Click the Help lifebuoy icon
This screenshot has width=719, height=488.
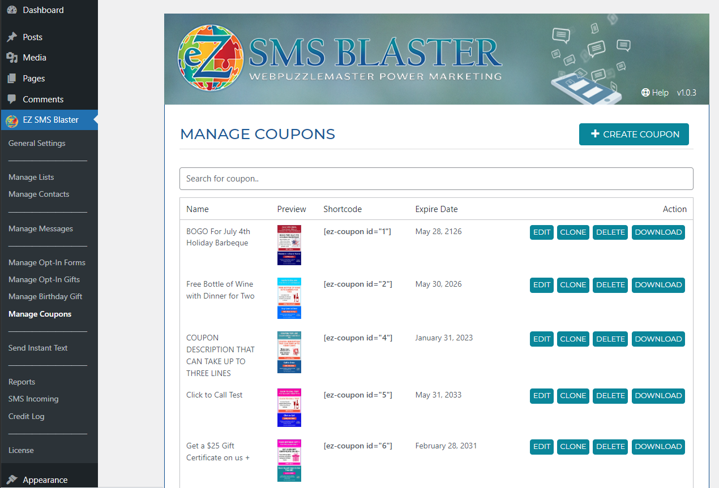click(x=645, y=93)
